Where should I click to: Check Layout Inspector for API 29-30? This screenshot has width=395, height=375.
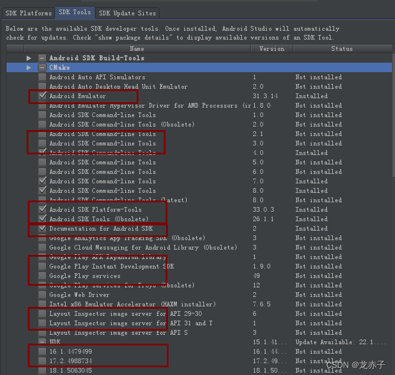tap(43, 313)
